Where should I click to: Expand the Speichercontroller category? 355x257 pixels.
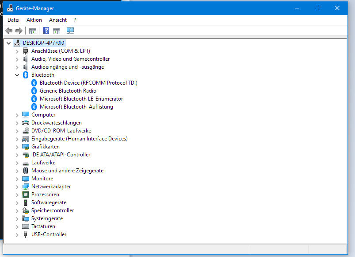click(x=17, y=211)
